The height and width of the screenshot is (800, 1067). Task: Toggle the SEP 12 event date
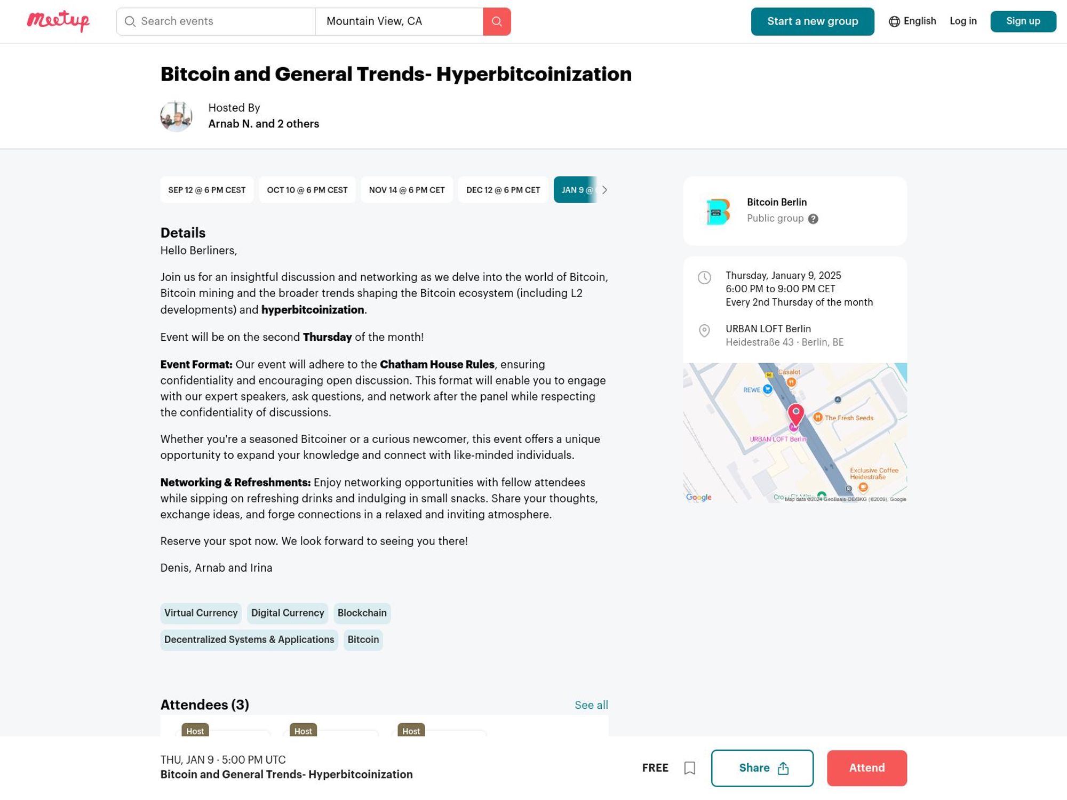click(x=206, y=189)
